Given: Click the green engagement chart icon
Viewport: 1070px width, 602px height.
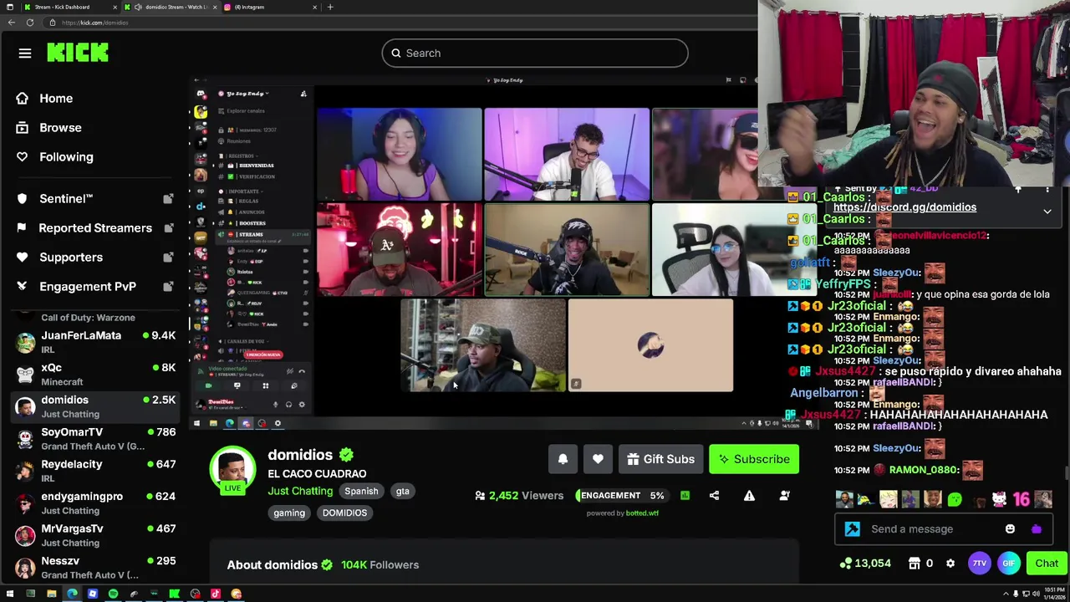Looking at the screenshot, I should [685, 496].
